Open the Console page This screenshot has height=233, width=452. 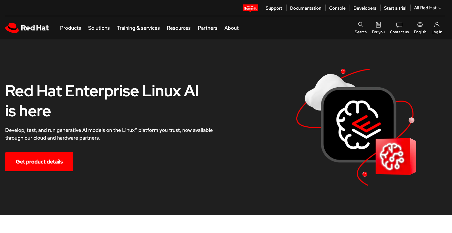[x=337, y=8]
